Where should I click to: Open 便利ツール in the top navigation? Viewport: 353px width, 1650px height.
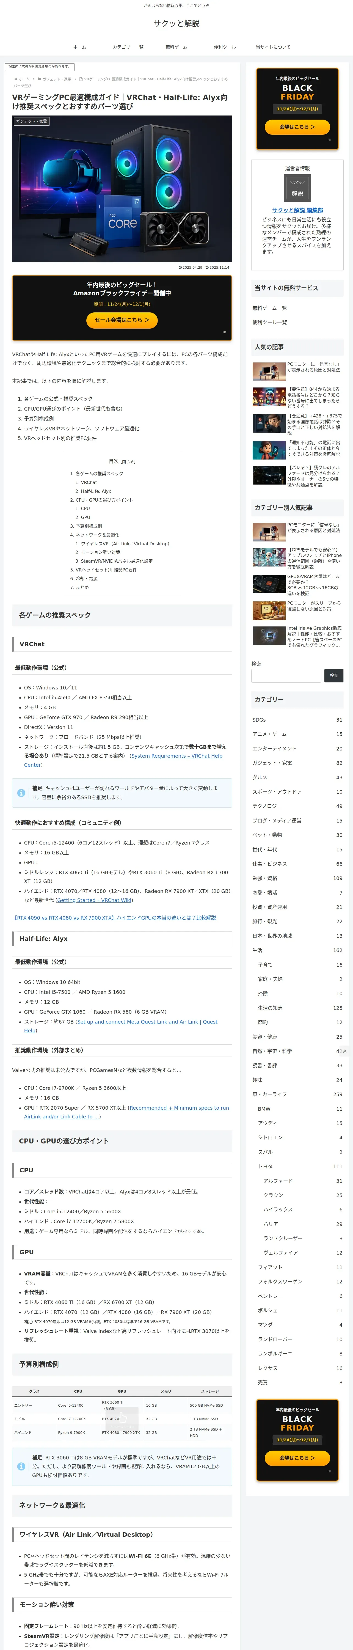click(x=224, y=47)
